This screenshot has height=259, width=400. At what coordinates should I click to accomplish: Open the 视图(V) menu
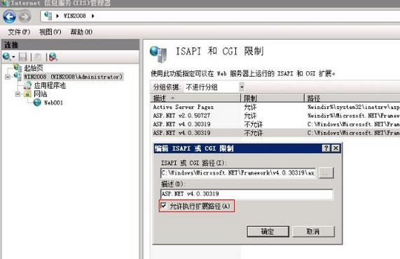point(50,32)
